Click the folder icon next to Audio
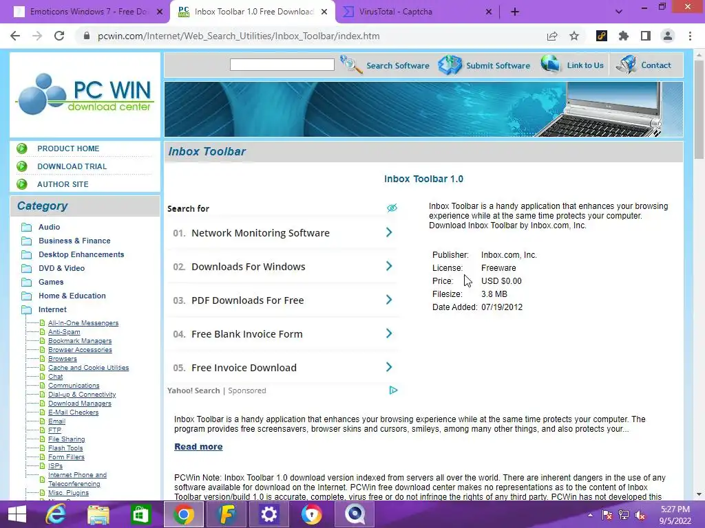 (27, 227)
